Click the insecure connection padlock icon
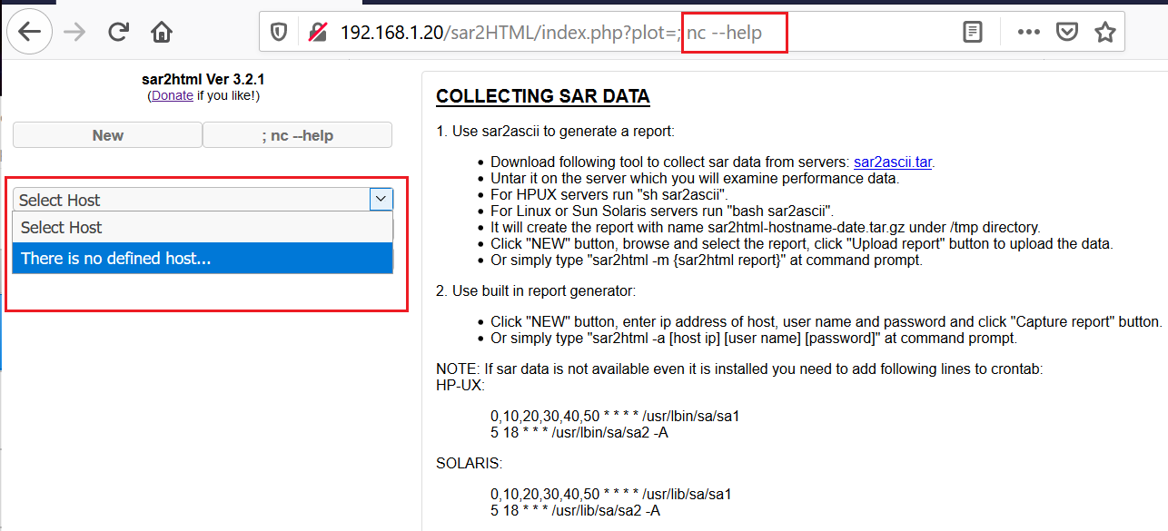This screenshot has height=531, width=1168. point(317,33)
